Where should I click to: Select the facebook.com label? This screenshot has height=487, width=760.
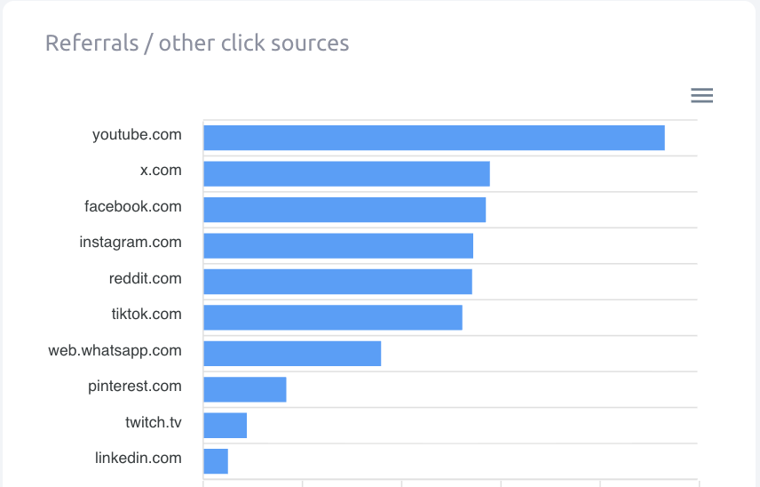click(133, 207)
